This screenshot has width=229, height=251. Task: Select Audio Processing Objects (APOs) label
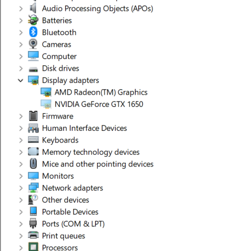(97, 9)
